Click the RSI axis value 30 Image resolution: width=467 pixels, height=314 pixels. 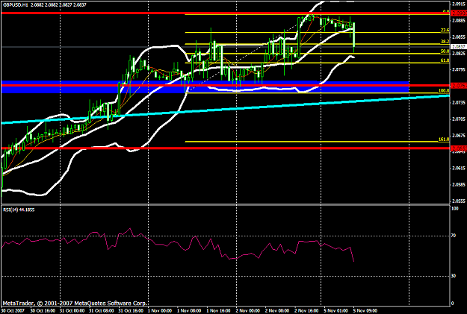tap(454, 276)
